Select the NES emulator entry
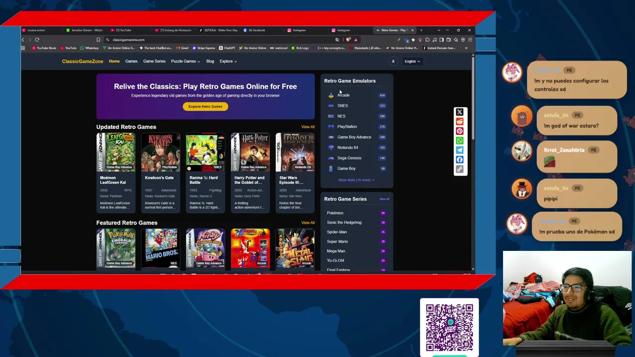The width and height of the screenshot is (635, 357). click(357, 116)
